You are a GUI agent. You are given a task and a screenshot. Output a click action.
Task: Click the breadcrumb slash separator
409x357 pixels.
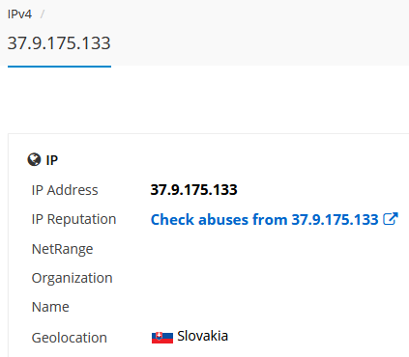(x=43, y=14)
